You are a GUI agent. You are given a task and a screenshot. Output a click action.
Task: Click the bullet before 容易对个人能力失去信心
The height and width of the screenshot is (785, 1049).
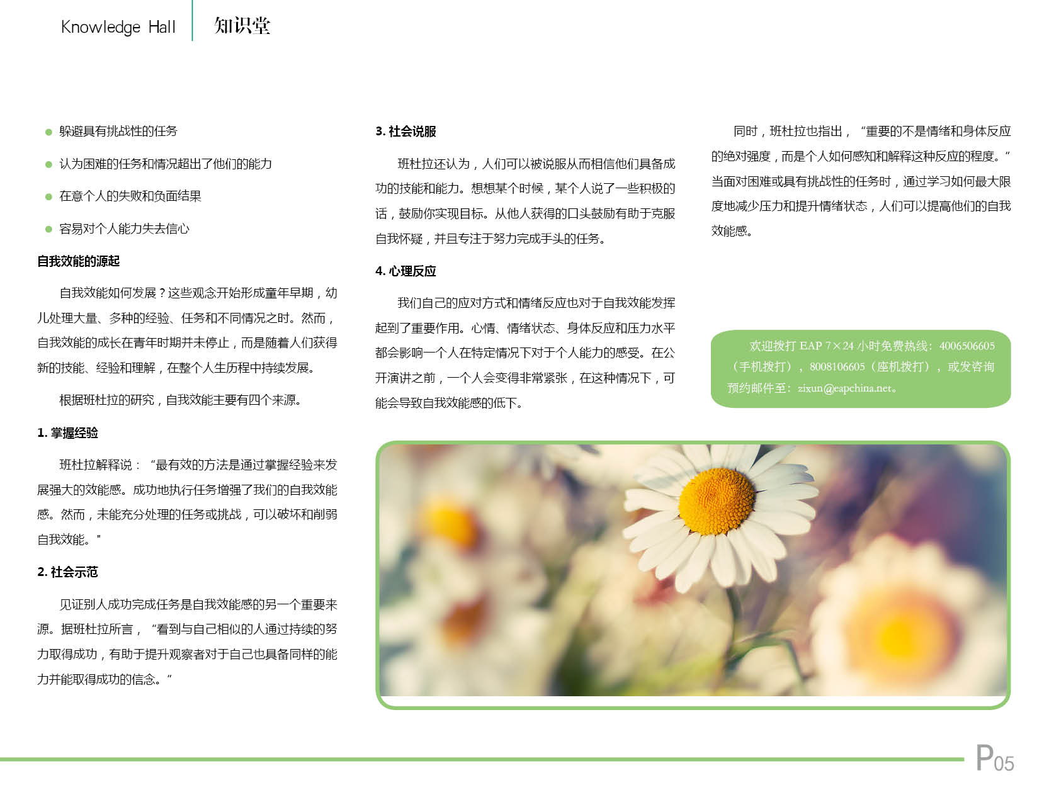click(48, 230)
